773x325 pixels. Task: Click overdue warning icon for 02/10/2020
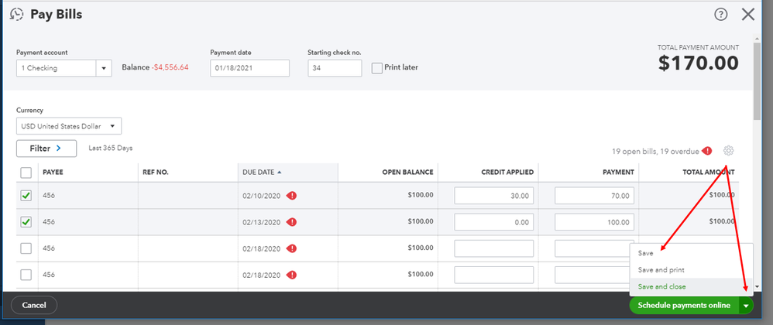292,196
